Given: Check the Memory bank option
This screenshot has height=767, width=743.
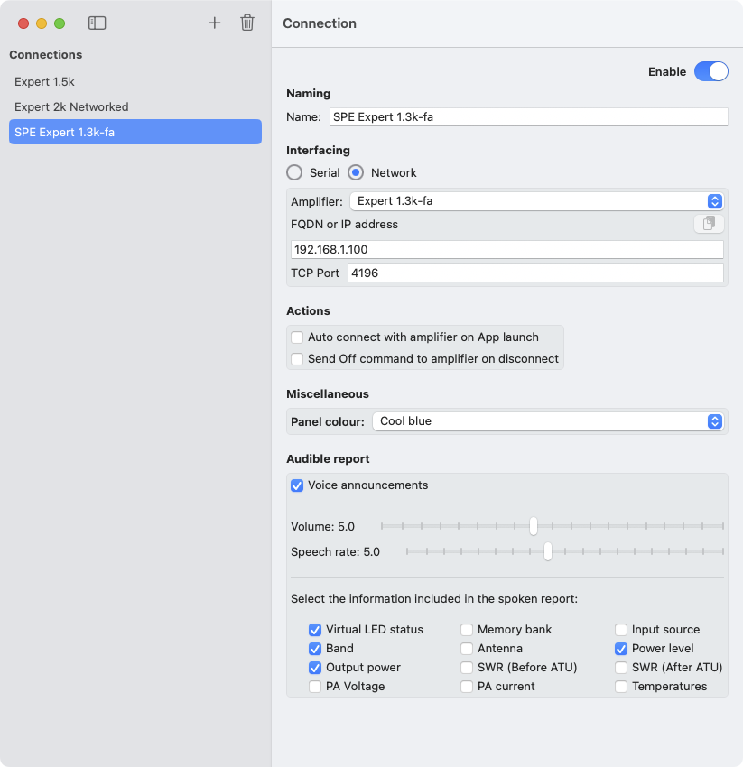Looking at the screenshot, I should (467, 630).
